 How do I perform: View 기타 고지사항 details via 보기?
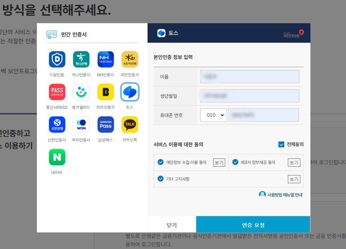(294, 179)
